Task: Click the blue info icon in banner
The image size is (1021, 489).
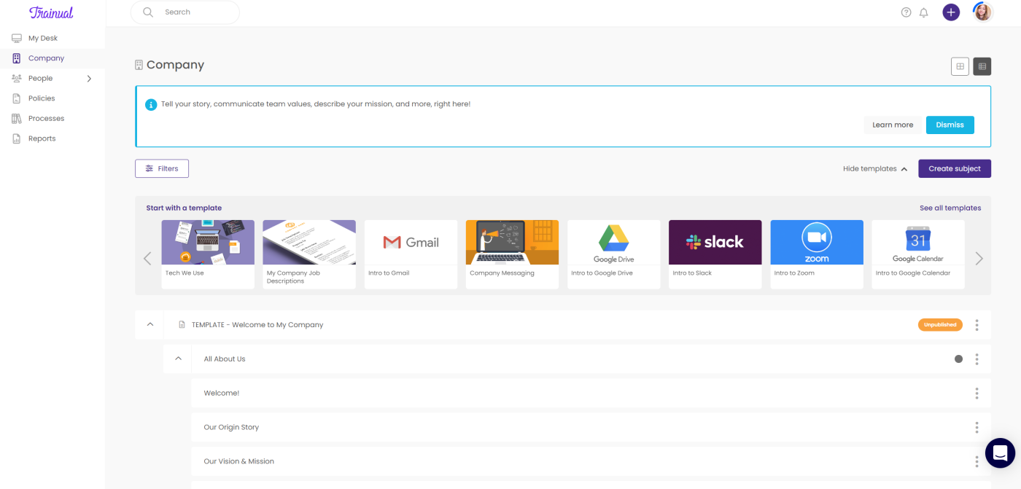Action: (x=151, y=105)
